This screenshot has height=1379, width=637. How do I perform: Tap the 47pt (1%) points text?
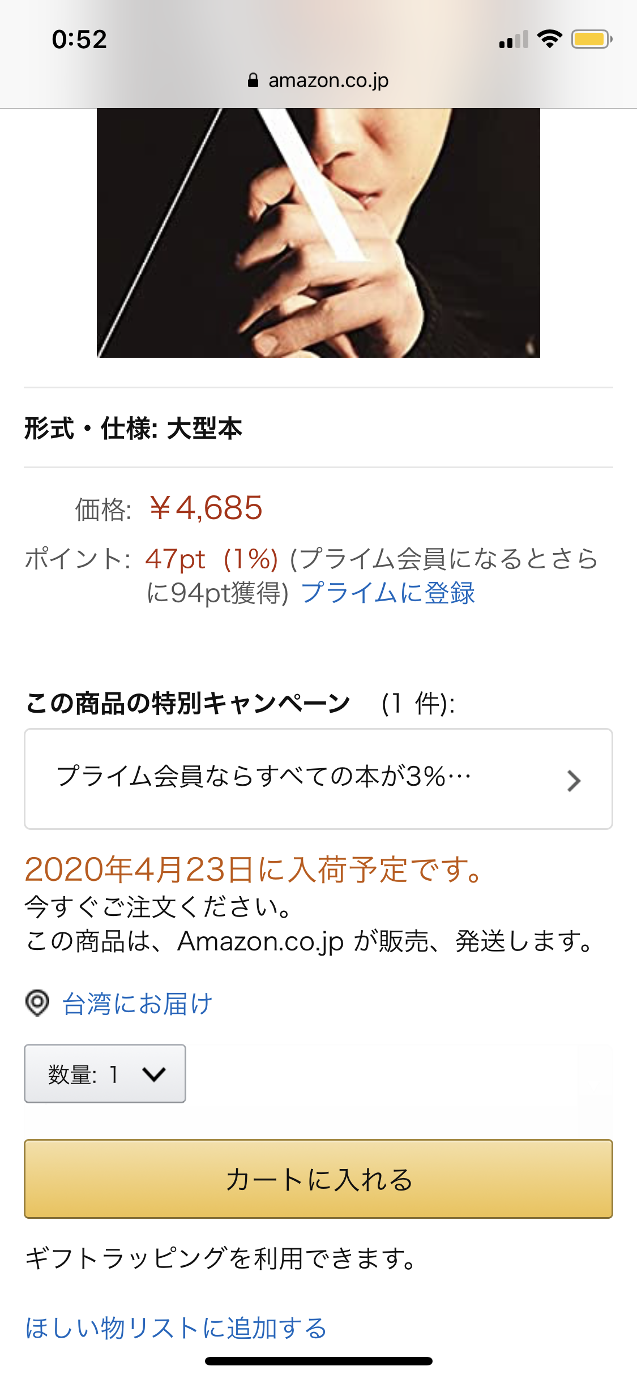[211, 559]
